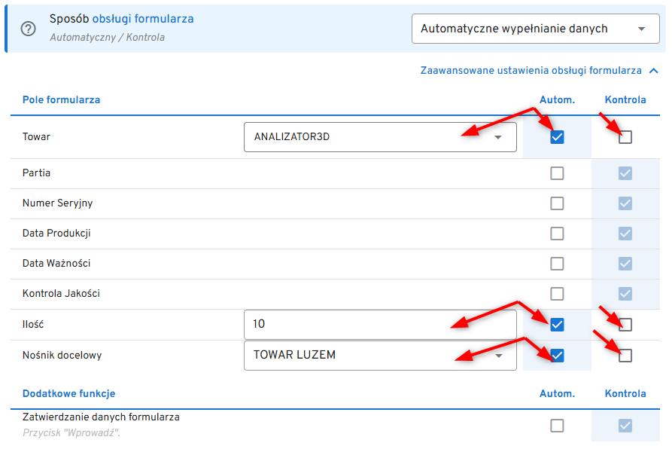Open the Towar ANALIZATOR3D dropdown
This screenshot has height=449, width=672.
point(380,137)
